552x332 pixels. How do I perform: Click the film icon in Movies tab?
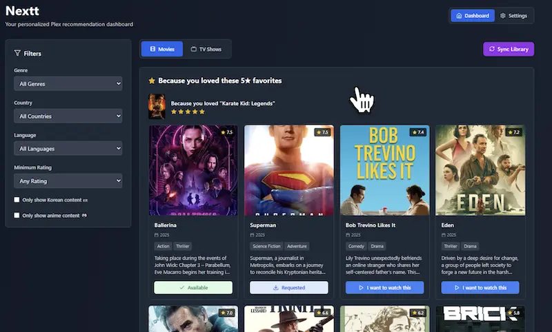click(152, 49)
